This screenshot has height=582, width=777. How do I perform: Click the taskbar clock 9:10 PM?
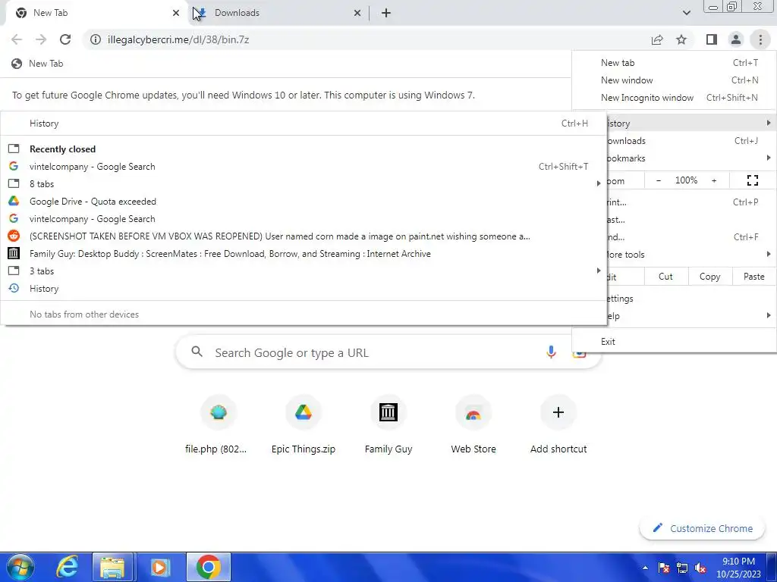[738, 562]
